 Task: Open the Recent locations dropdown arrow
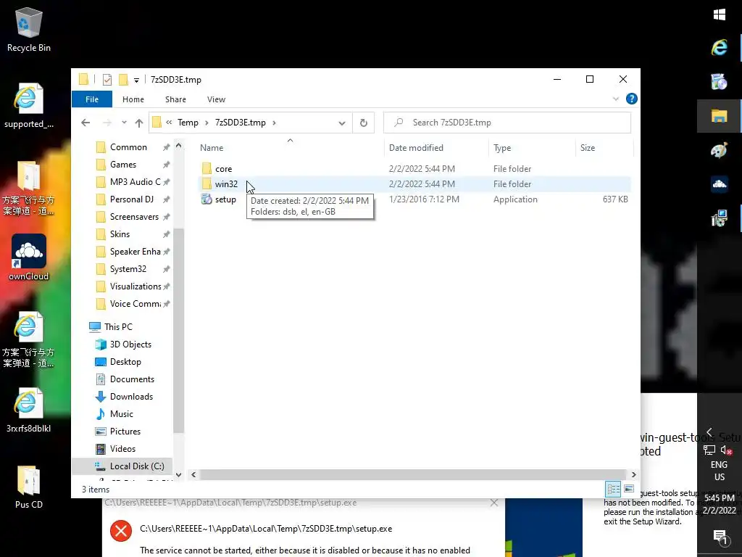pos(124,123)
